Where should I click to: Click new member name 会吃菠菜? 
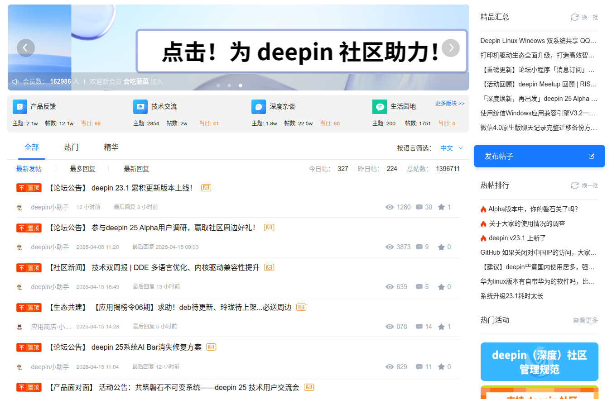[x=136, y=81]
